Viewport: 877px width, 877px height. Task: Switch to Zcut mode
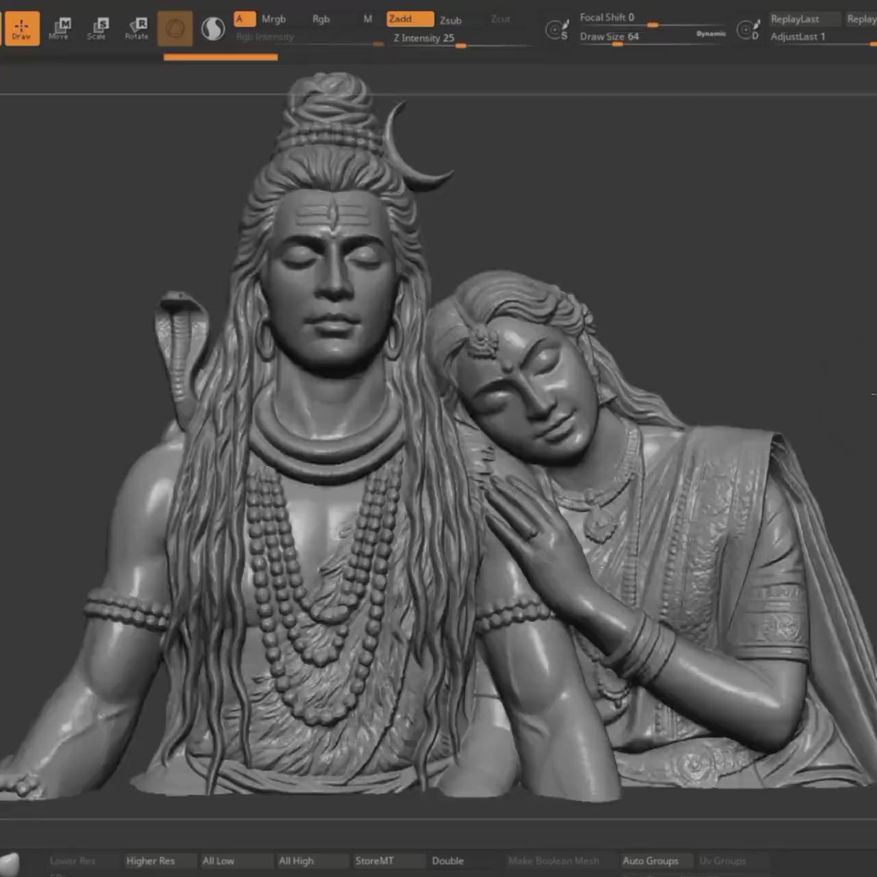(x=501, y=19)
